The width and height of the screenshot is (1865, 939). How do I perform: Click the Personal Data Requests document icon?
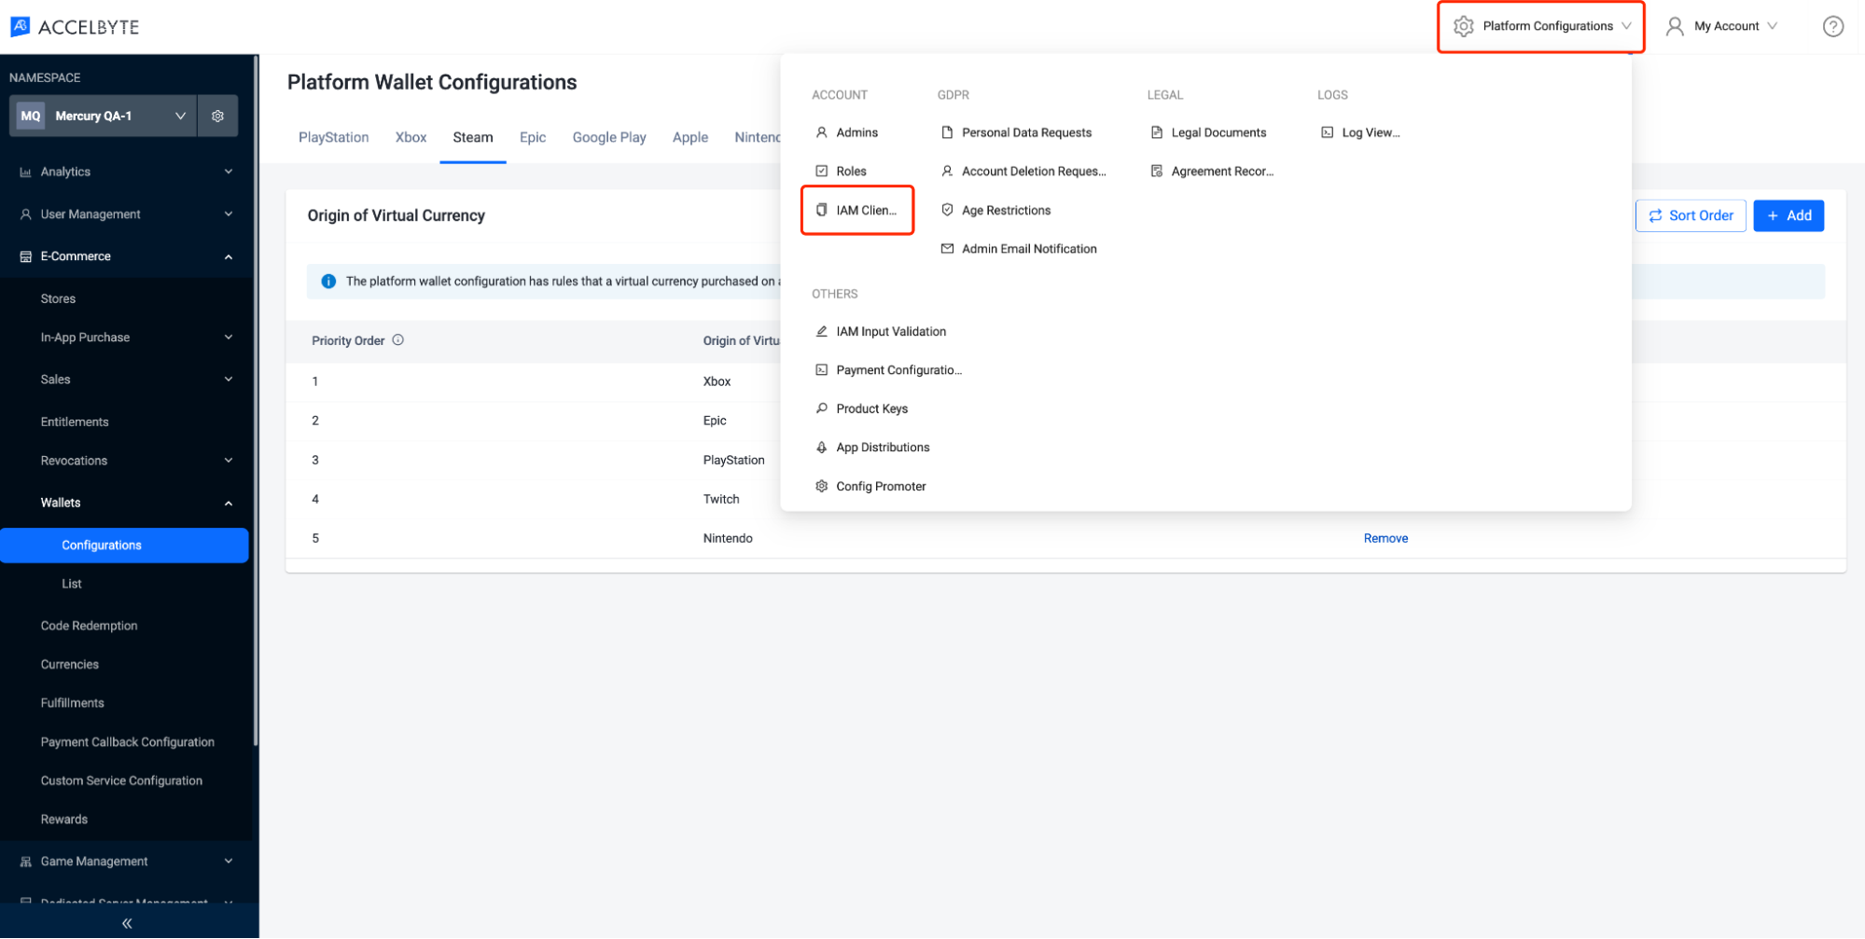point(947,132)
